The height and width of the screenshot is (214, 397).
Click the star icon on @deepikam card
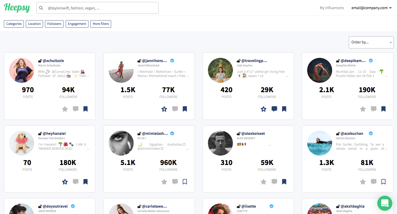[x=363, y=109]
